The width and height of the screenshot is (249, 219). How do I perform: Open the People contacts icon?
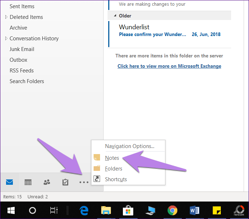click(x=47, y=182)
